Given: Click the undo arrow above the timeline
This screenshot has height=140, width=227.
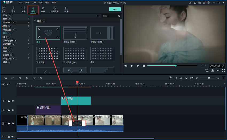Looking at the screenshot, I should tap(6, 78).
